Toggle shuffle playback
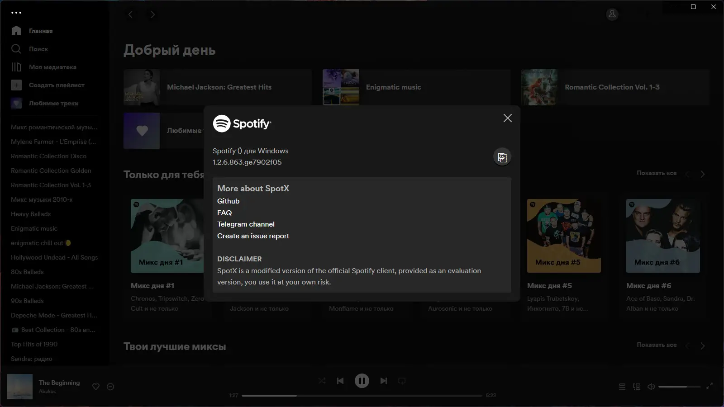 322,381
